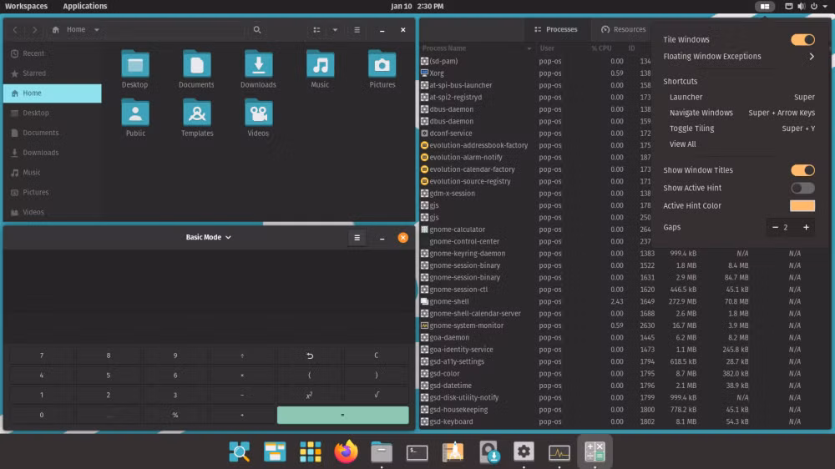Click the Toggle Tiling shortcut row
The image size is (835, 469).
741,129
